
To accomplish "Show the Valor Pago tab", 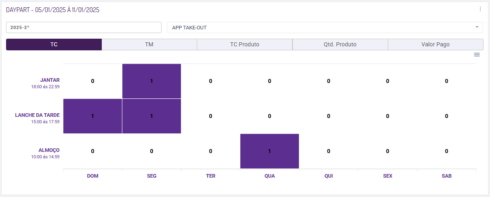I will click(x=435, y=45).
